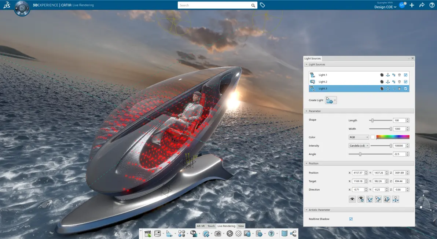This screenshot has height=239, width=437.
Task: Select Light.1 in the list
Action: pyautogui.click(x=359, y=75)
